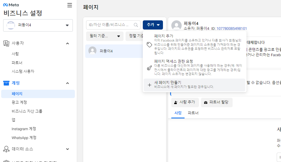
Task: Click the 퍼둥이4 detail header avatar
Action: pos(176,26)
